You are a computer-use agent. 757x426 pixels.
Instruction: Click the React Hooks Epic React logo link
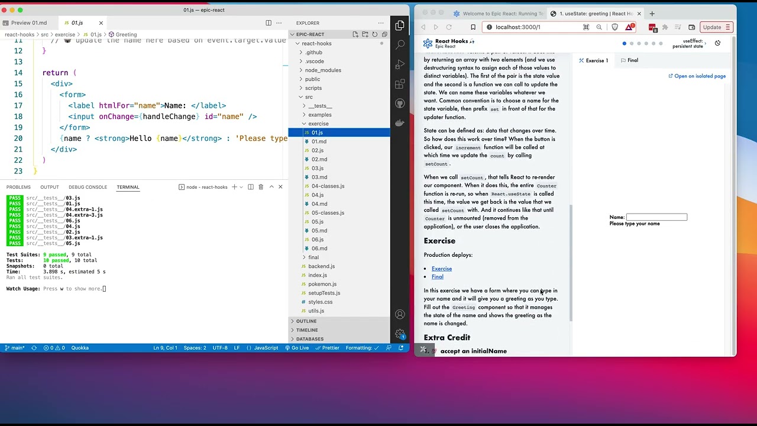449,44
